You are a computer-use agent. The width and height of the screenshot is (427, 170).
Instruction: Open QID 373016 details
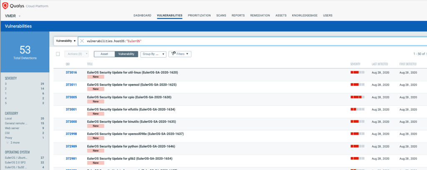coord(71,72)
